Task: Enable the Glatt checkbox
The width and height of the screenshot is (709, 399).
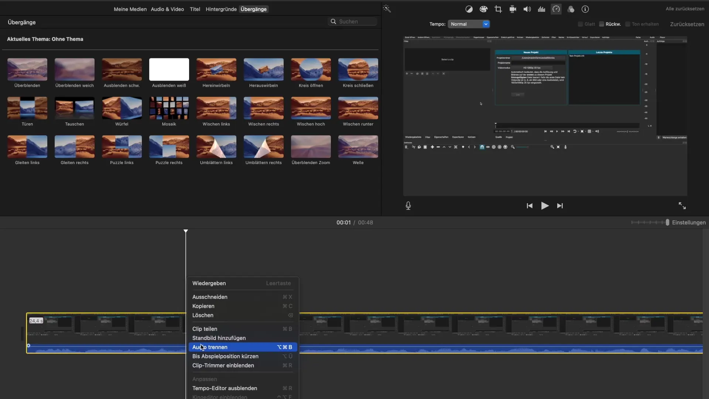Action: [580, 24]
